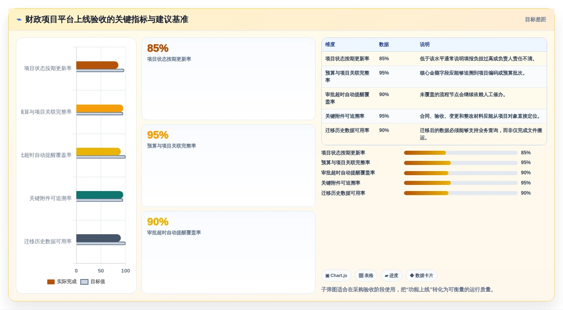
Task: Click the 85% KPI card value
Action: click(158, 48)
